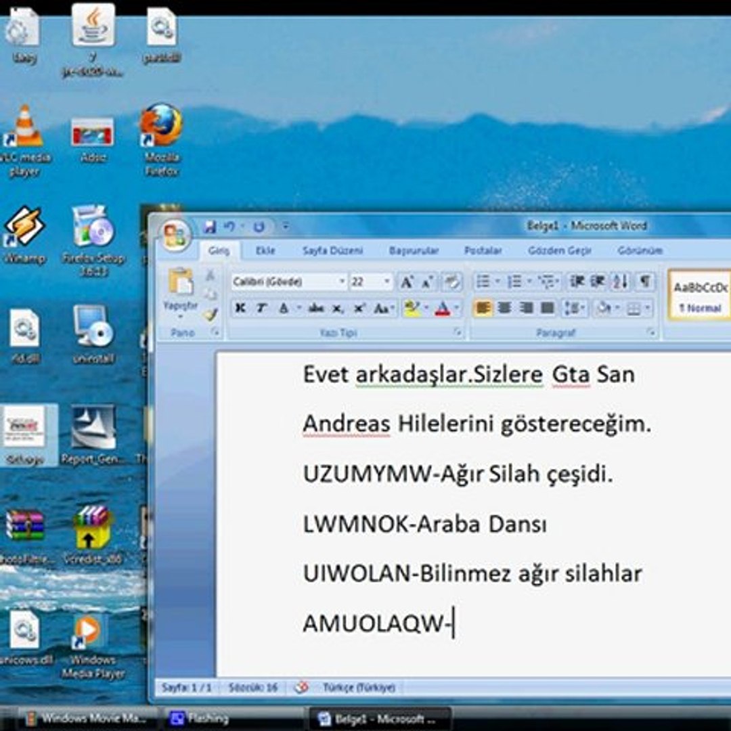The image size is (731, 731).
Task: Toggle italic T formatting
Action: tap(261, 308)
